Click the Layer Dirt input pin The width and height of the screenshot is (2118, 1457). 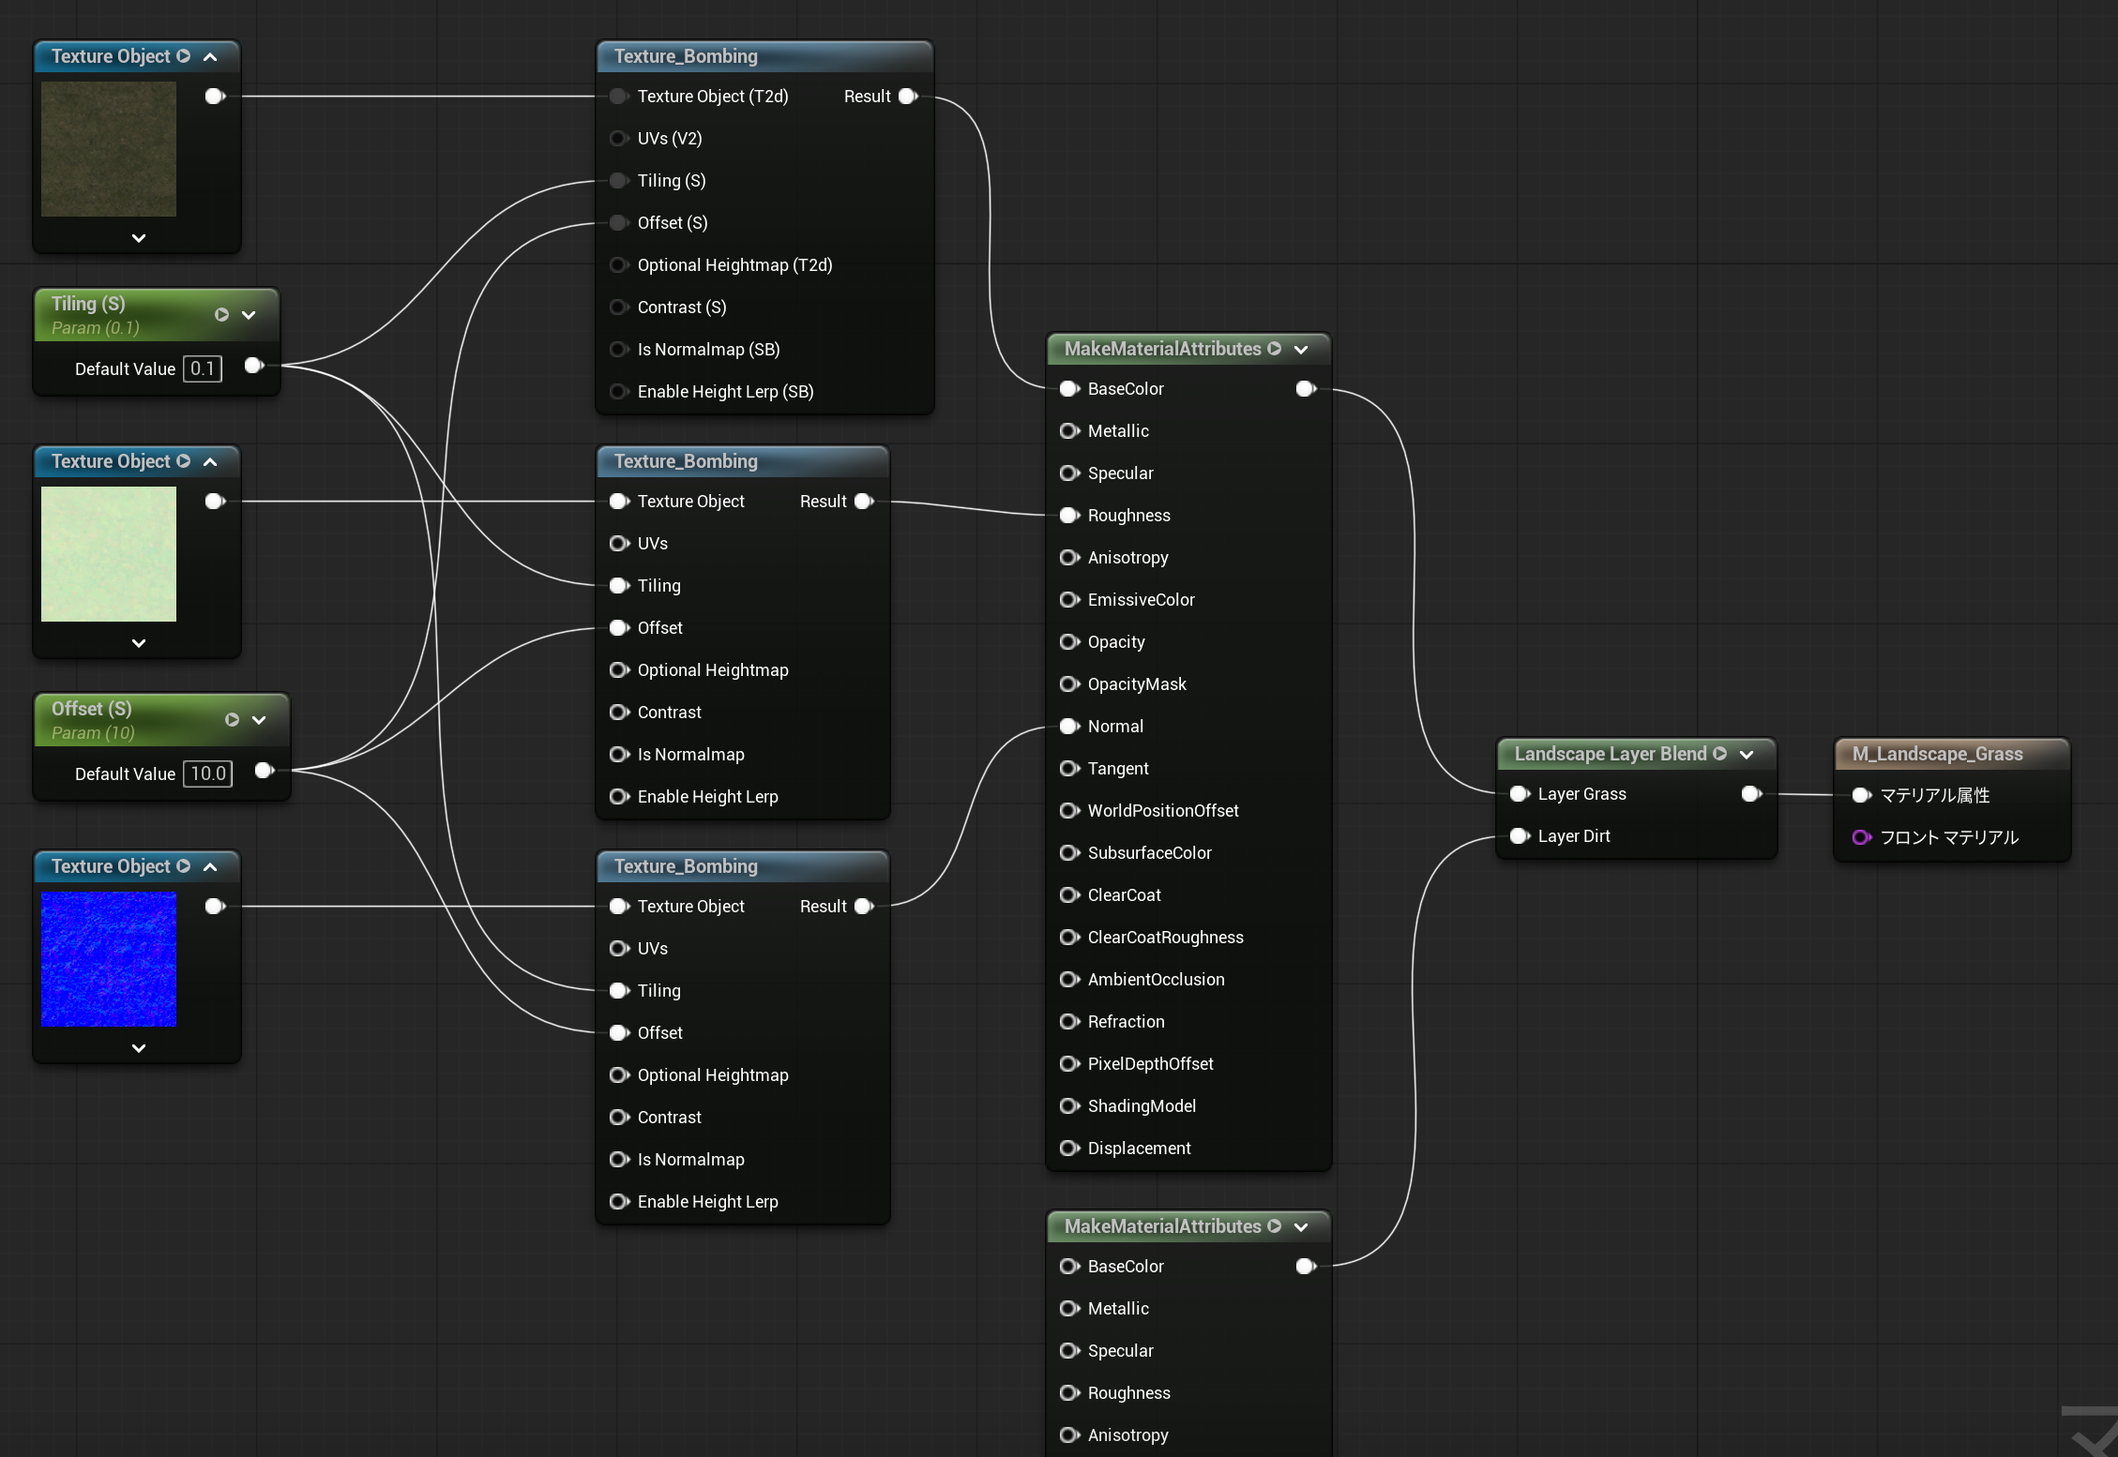1520,836
